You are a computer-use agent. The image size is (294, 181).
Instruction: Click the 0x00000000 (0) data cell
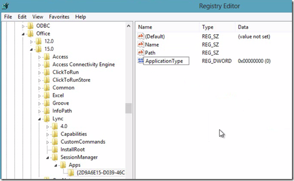pos(254,61)
